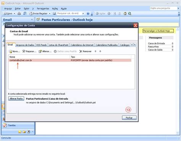Move account down with the down arrow

click(x=100, y=51)
